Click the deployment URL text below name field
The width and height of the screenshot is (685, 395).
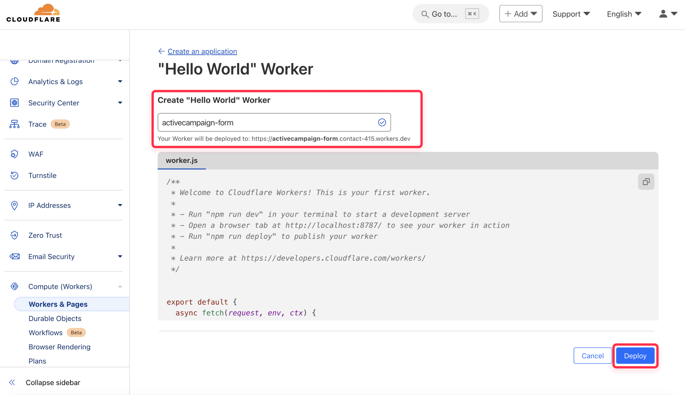coord(284,139)
